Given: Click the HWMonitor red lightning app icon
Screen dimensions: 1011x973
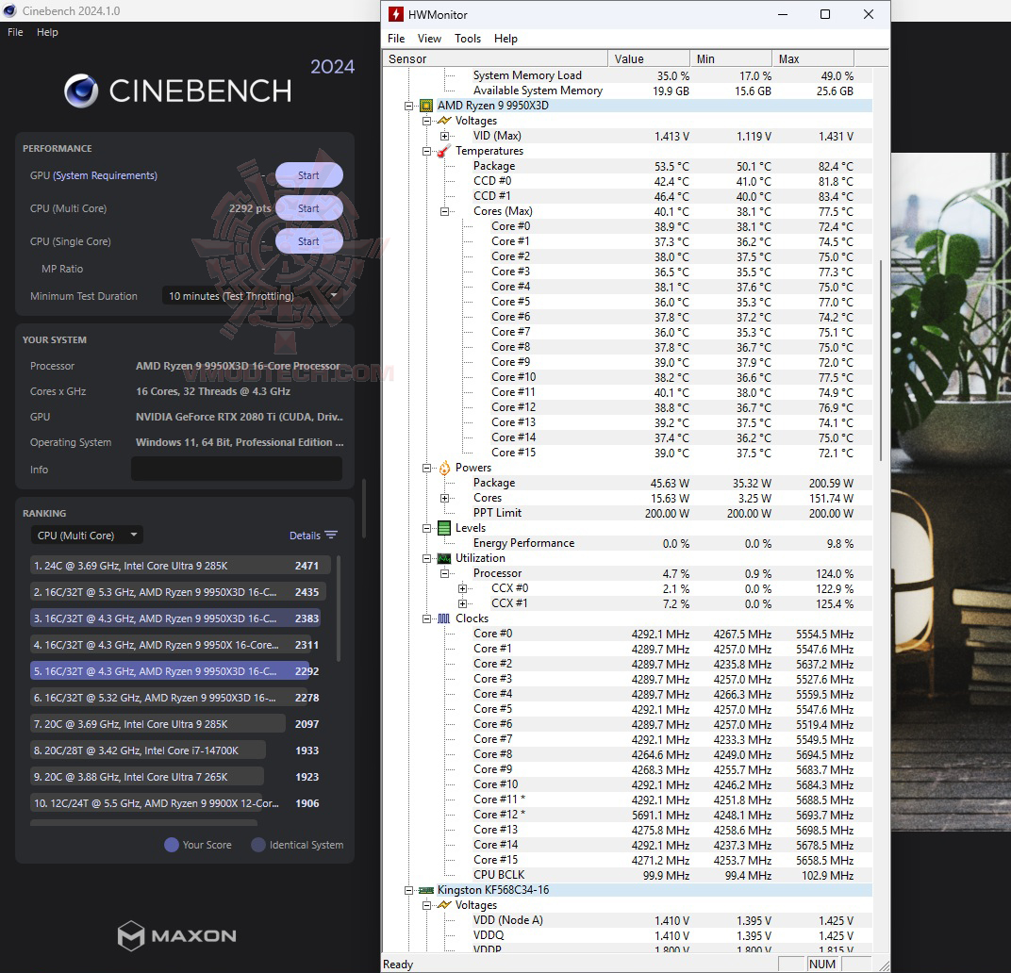Looking at the screenshot, I should [396, 14].
